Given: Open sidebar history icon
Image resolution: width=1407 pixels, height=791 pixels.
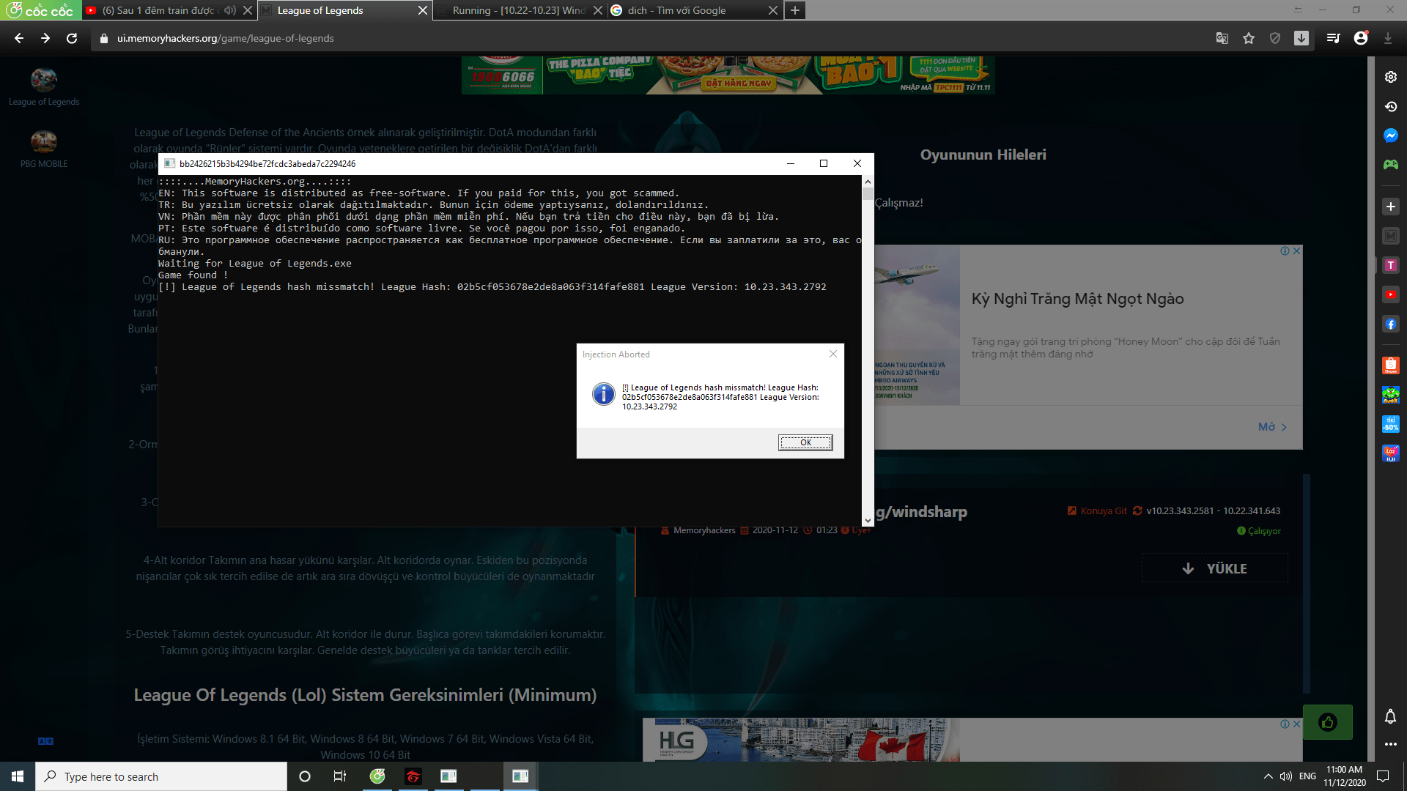Looking at the screenshot, I should [x=1391, y=106].
